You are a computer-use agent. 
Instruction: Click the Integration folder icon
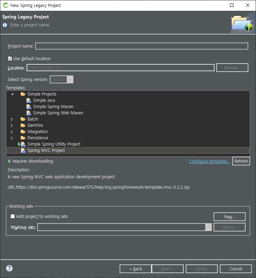click(23, 132)
